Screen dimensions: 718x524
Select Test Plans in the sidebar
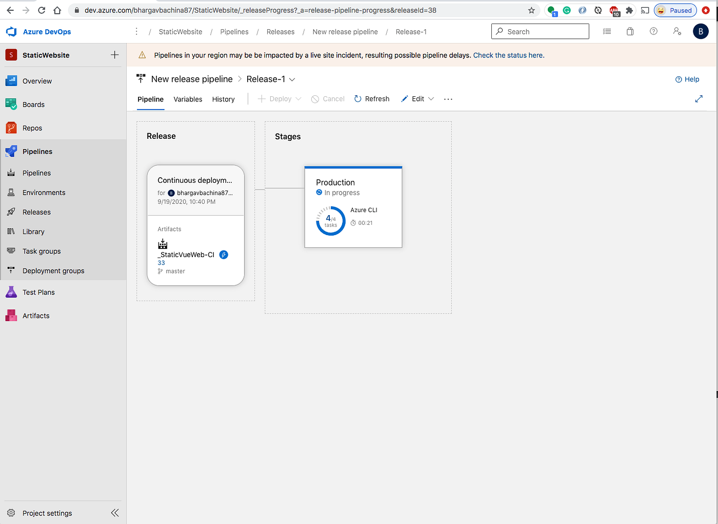(x=39, y=292)
